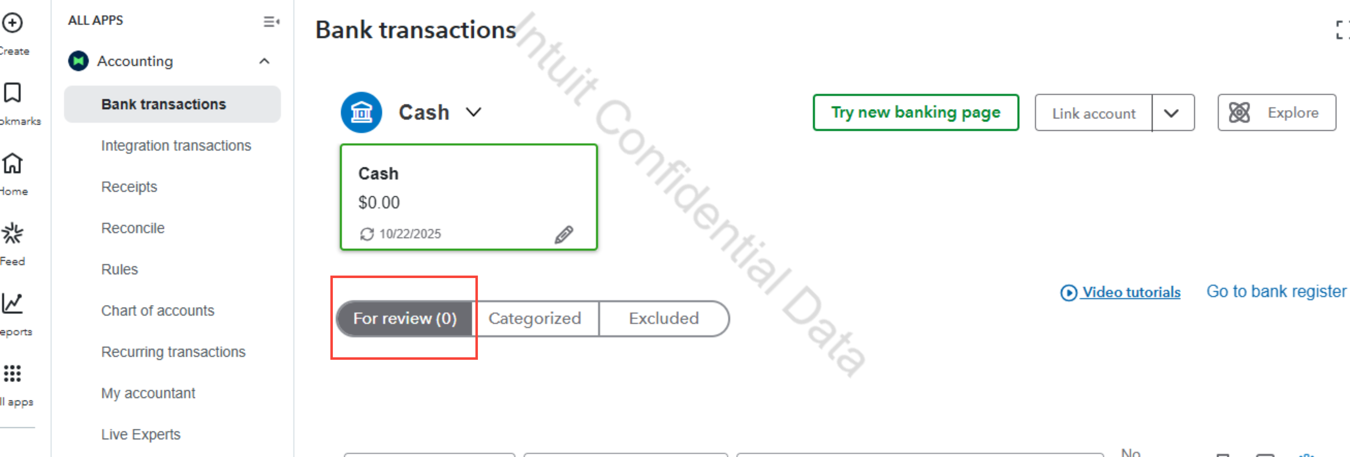This screenshot has width=1350, height=457.
Task: Select the For review (0) tab
Action: click(x=404, y=318)
